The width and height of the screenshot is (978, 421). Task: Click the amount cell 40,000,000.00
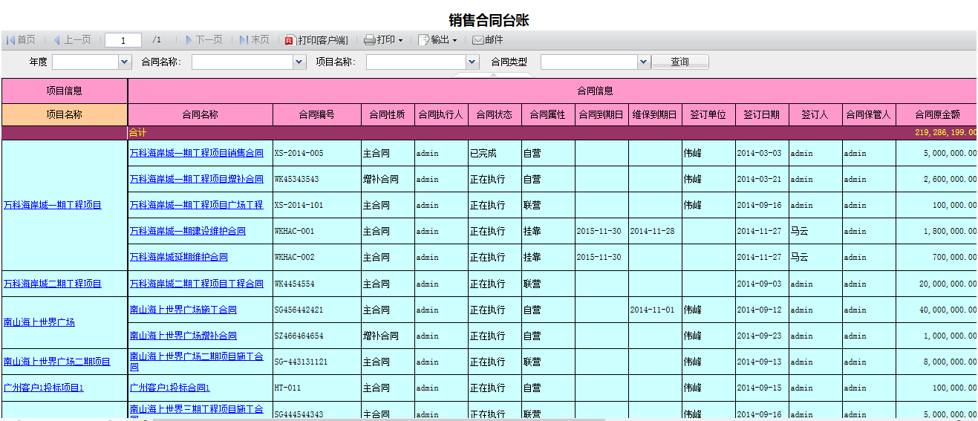point(937,310)
